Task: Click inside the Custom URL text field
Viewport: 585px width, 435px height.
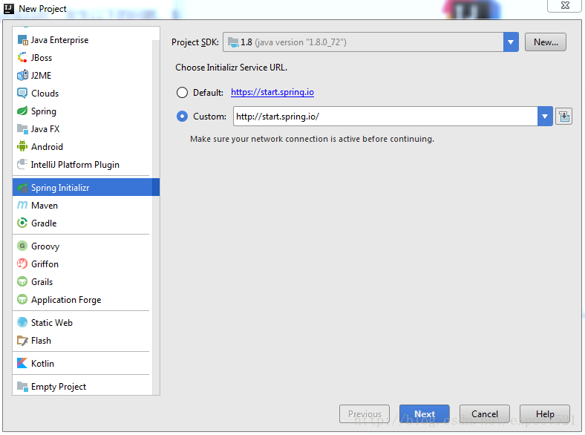Action: pos(385,117)
